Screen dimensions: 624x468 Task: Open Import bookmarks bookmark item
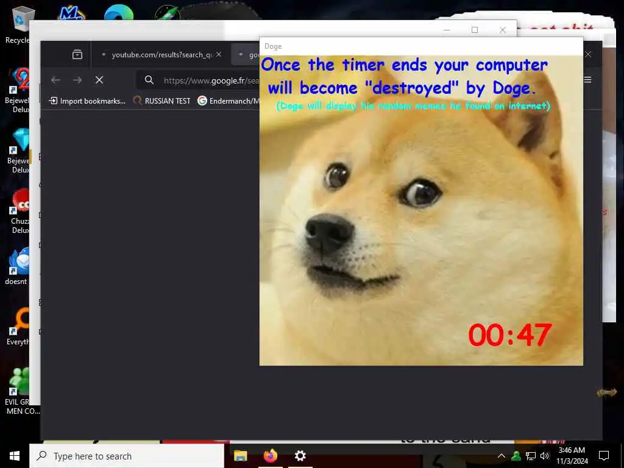(x=87, y=101)
